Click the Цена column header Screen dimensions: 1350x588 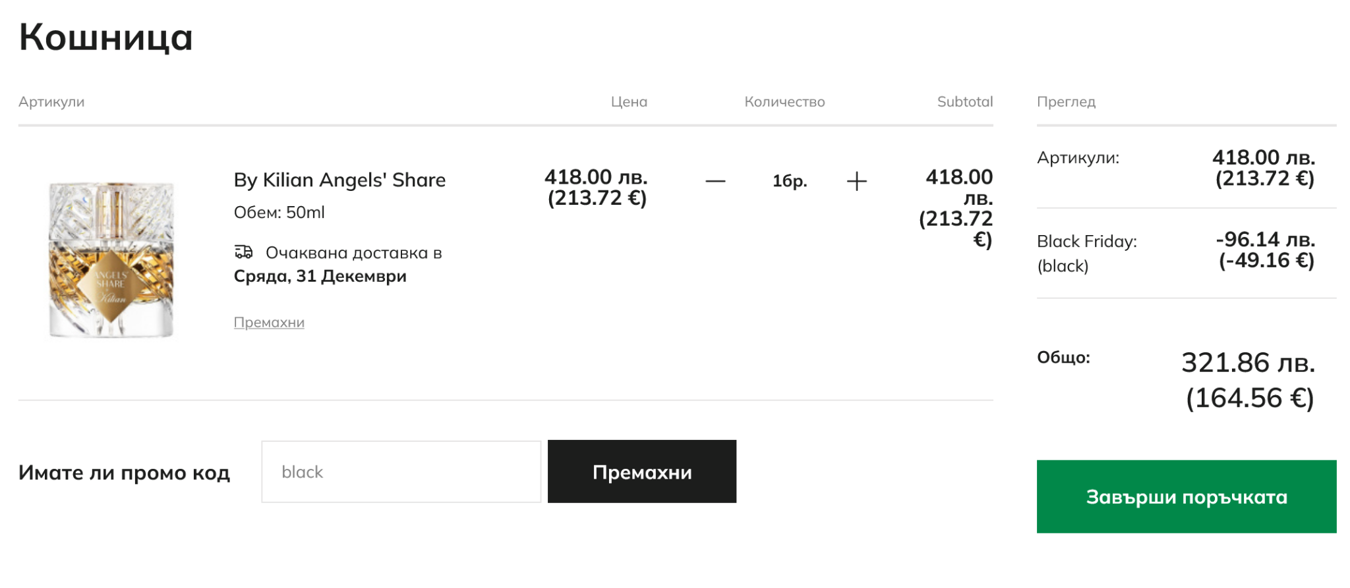tap(629, 102)
